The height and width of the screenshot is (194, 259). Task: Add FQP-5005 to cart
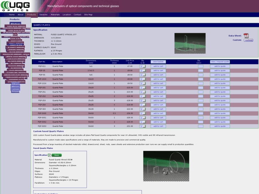pos(158,114)
